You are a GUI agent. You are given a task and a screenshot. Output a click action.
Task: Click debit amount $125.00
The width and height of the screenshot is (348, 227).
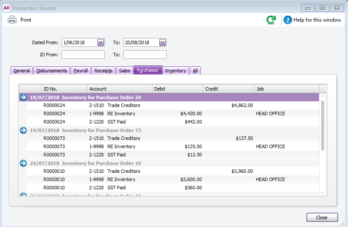click(193, 146)
